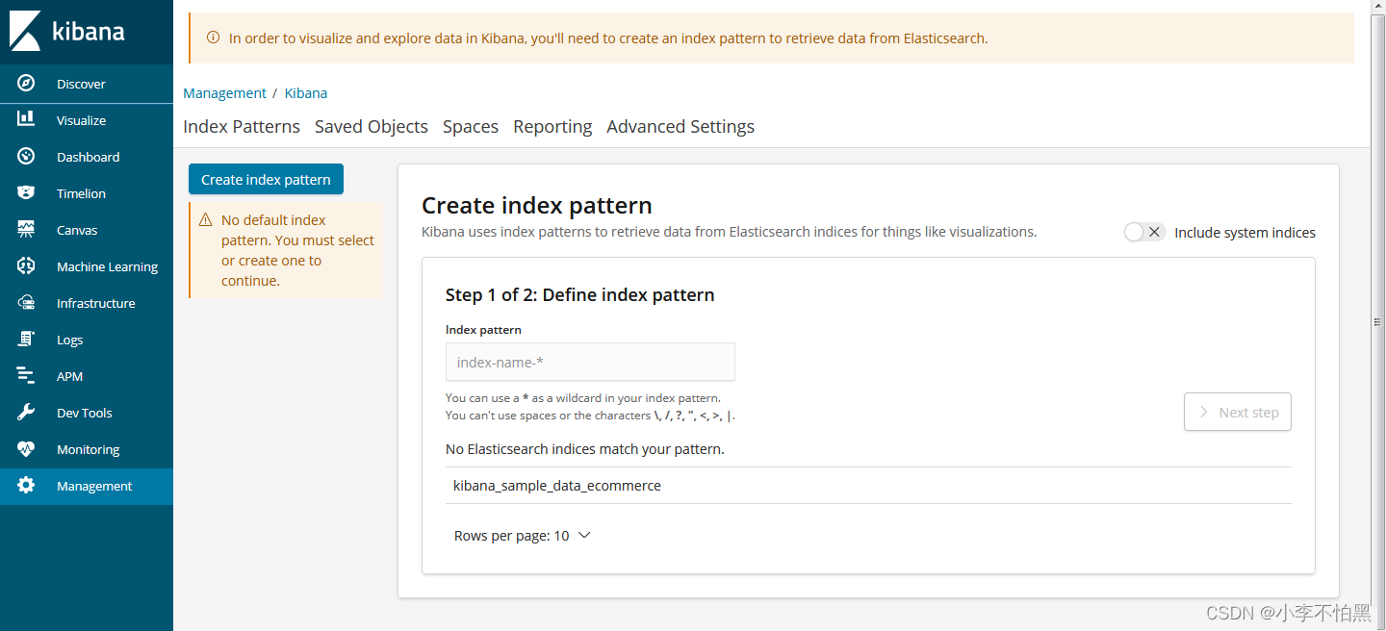
Task: Click the Logs document icon
Action: pyautogui.click(x=26, y=339)
